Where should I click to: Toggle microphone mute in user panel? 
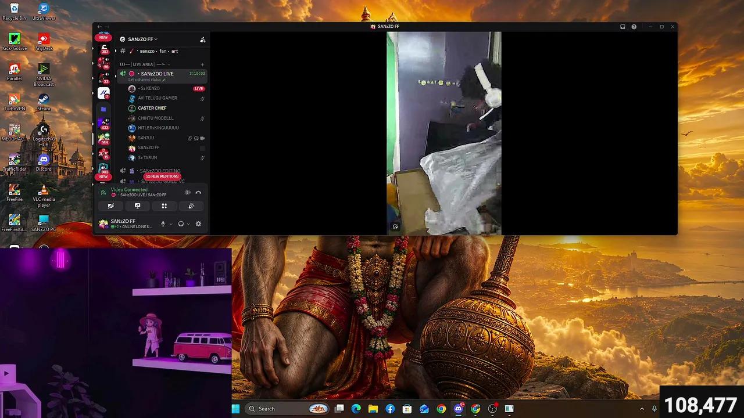point(163,224)
